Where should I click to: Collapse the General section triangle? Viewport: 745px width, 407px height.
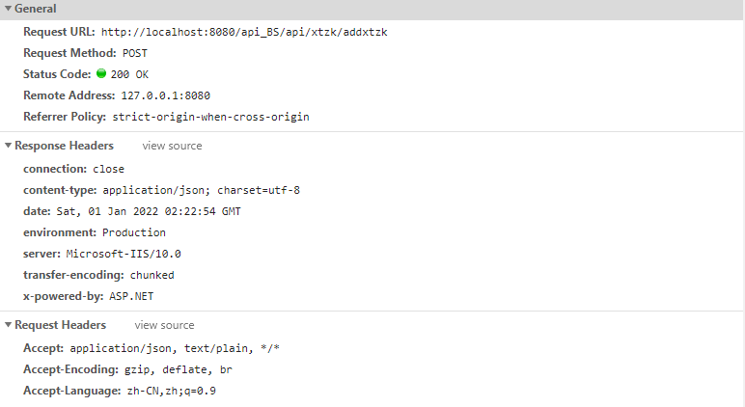tap(8, 9)
